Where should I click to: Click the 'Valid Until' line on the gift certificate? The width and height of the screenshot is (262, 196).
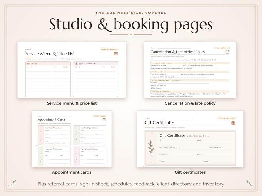tap(177, 154)
